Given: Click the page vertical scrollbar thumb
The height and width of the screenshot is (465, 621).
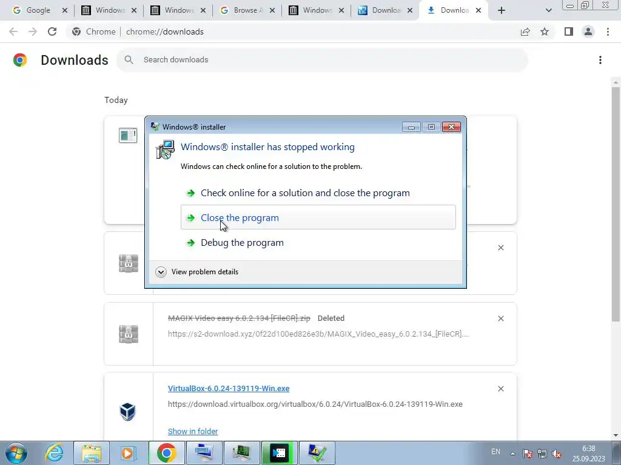Looking at the screenshot, I should click(615, 203).
